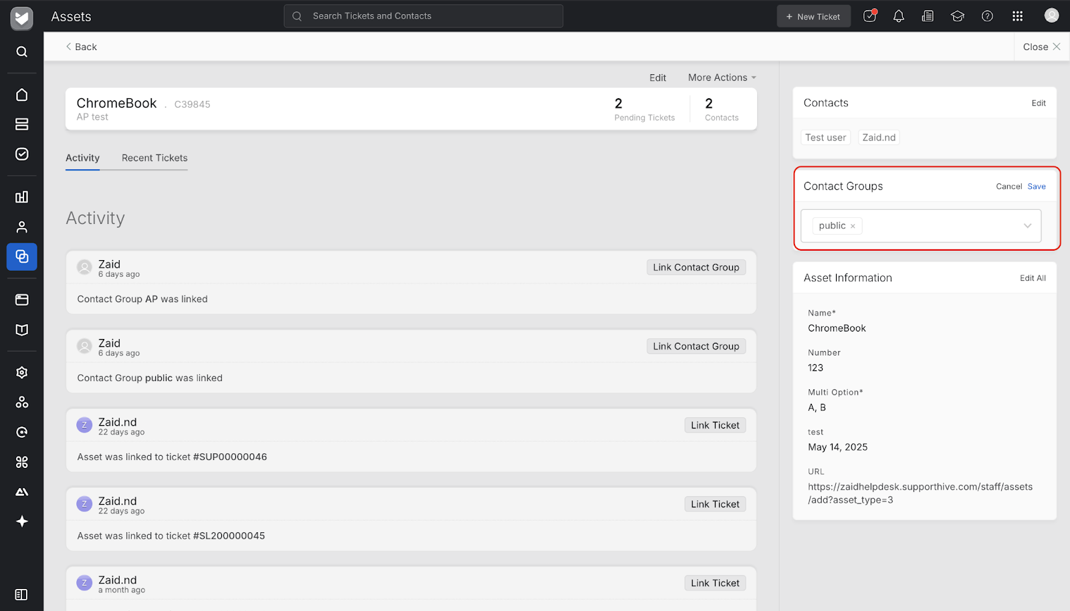Go Back to the previous page
Screen dimensions: 1070x611
coord(81,47)
